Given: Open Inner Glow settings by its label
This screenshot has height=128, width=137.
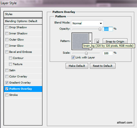Looking at the screenshot, I should (16, 46).
